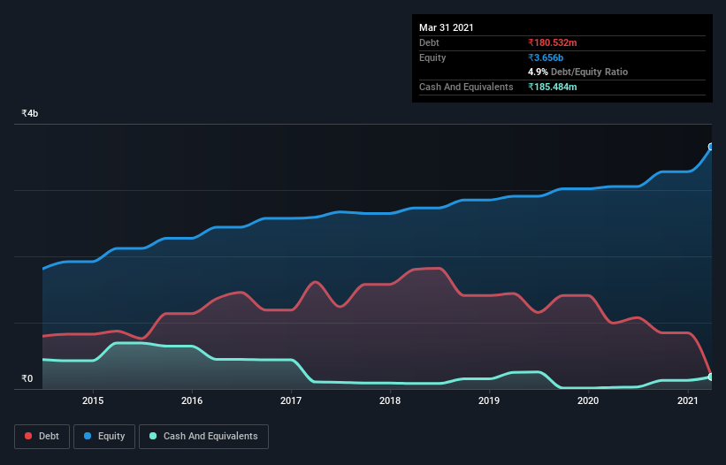
Task: Click the ₹185.484m cash value
Action: [x=553, y=87]
